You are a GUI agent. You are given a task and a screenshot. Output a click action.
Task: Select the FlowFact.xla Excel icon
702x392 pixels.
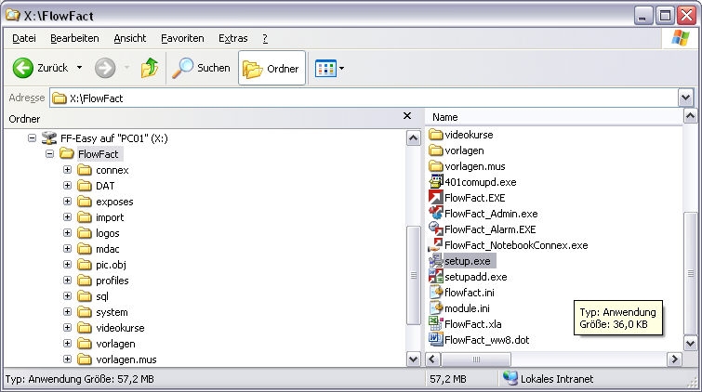[436, 324]
